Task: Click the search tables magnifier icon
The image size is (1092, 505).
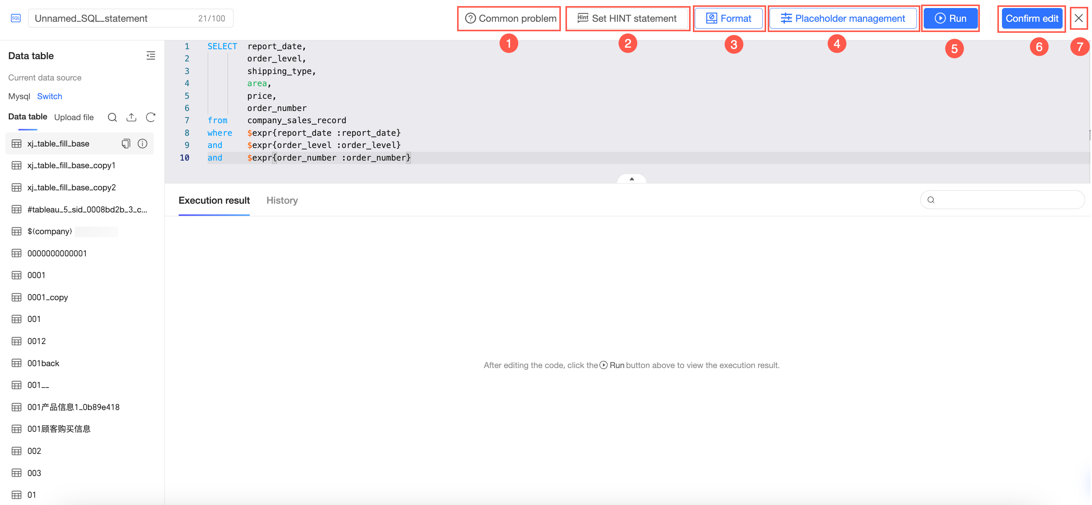Action: tap(112, 117)
